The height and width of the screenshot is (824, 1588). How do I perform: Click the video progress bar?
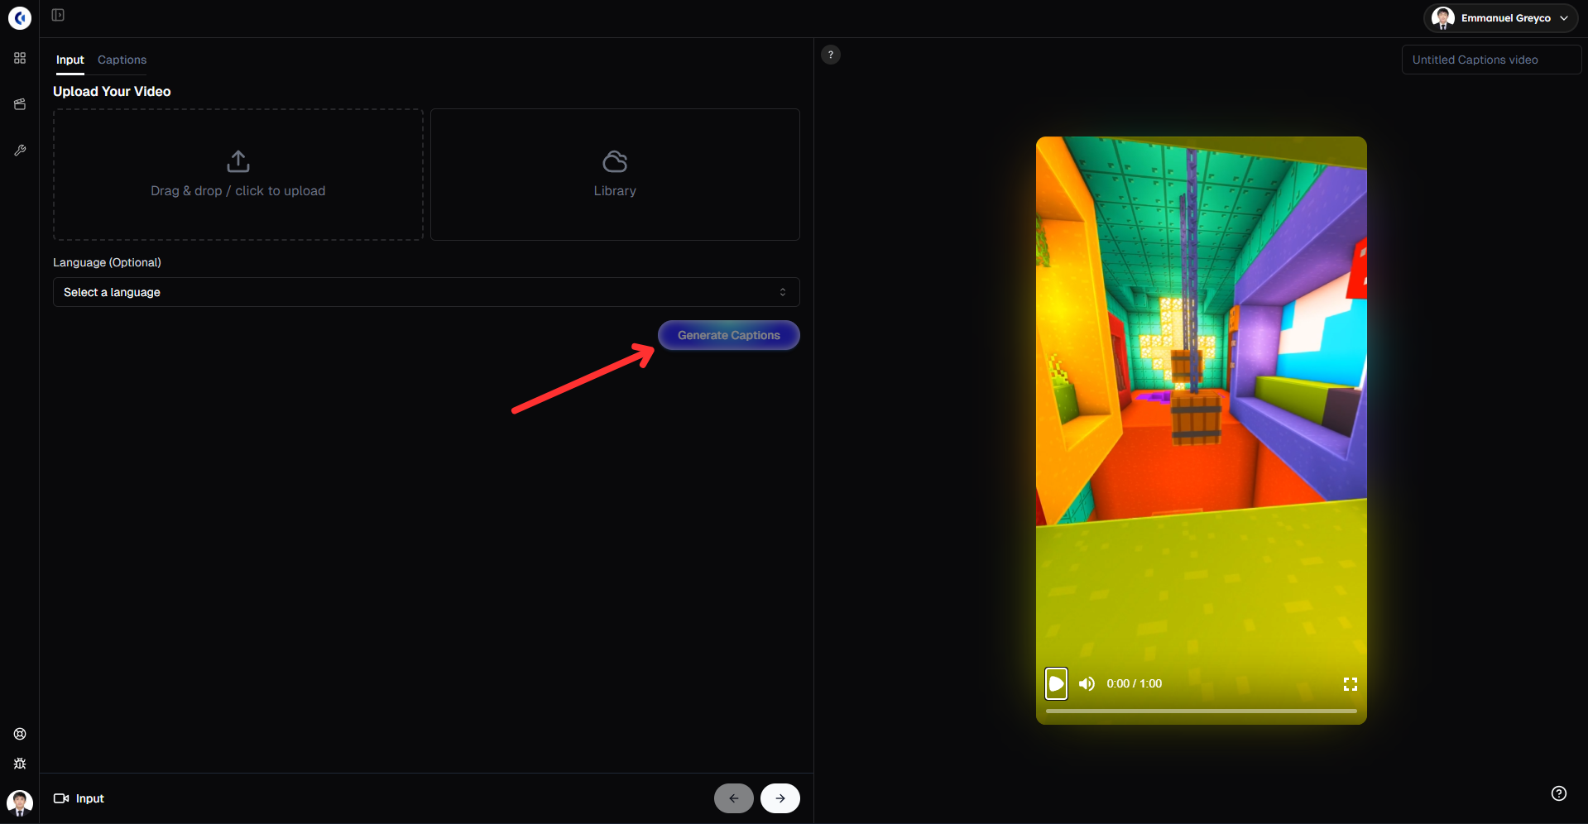pos(1202,711)
